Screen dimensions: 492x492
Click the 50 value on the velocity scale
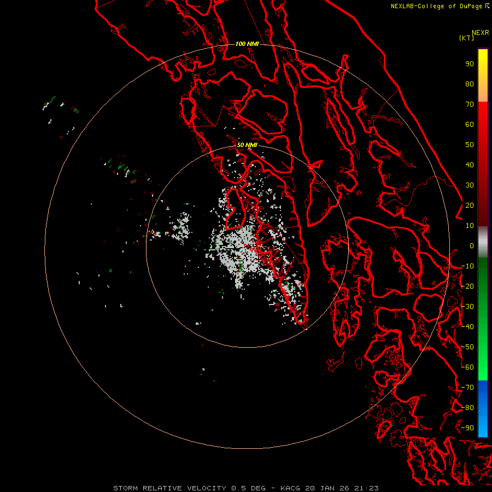point(470,145)
